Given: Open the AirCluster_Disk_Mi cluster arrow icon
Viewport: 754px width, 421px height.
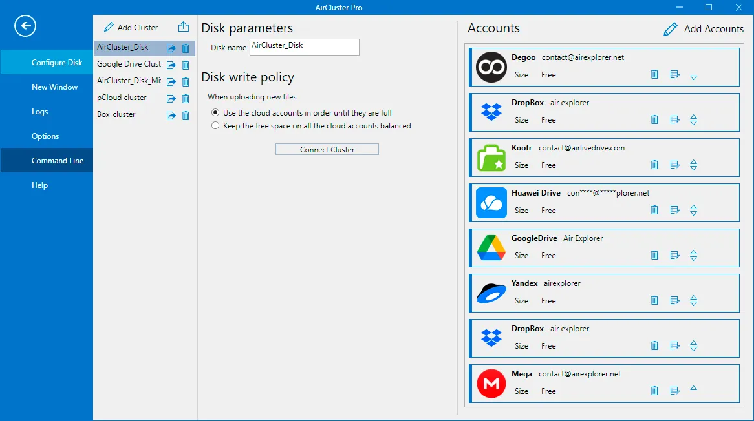Looking at the screenshot, I should point(171,81).
